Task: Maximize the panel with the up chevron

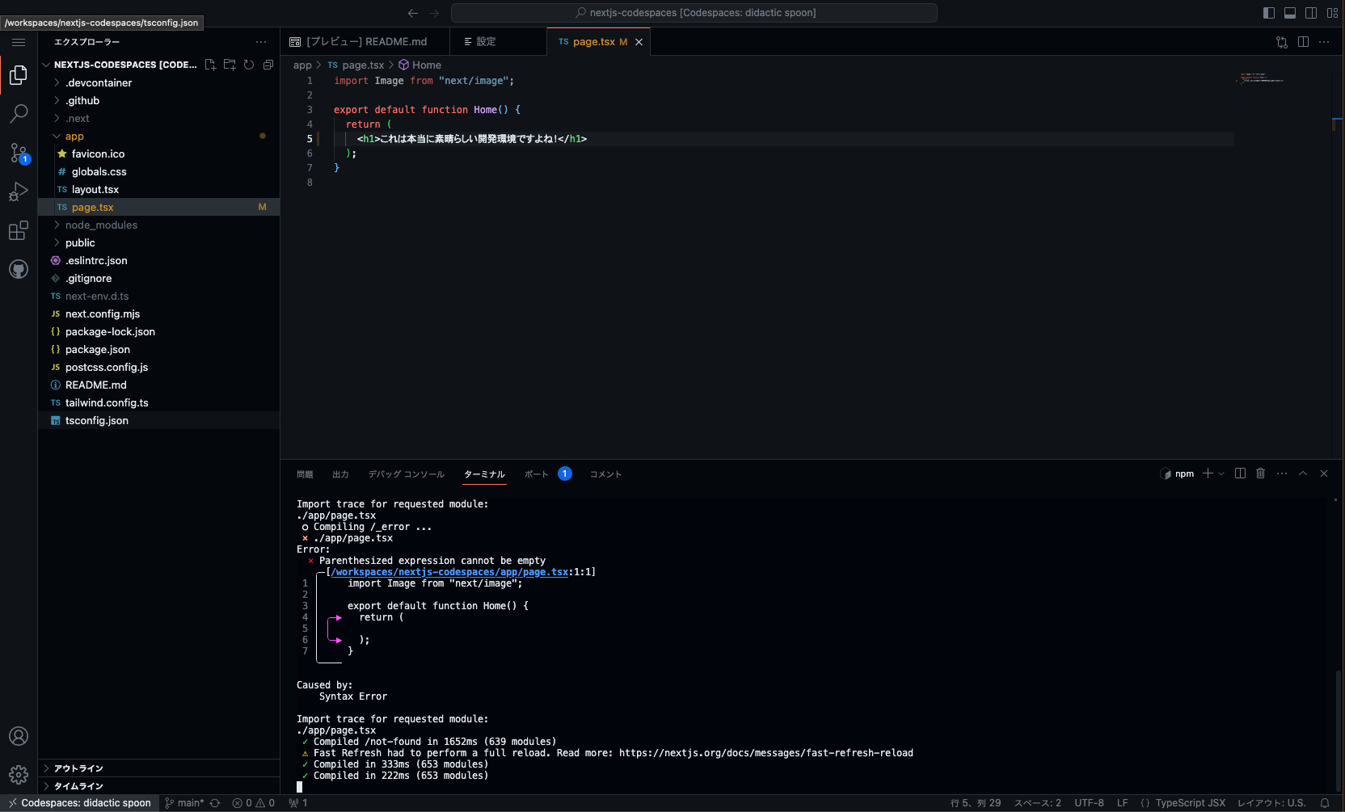Action: [x=1303, y=473]
